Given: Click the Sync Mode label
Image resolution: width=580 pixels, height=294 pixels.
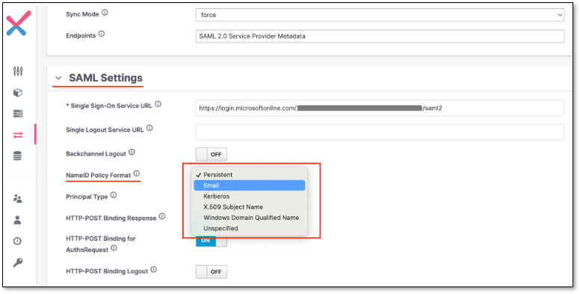Looking at the screenshot, I should tap(82, 14).
